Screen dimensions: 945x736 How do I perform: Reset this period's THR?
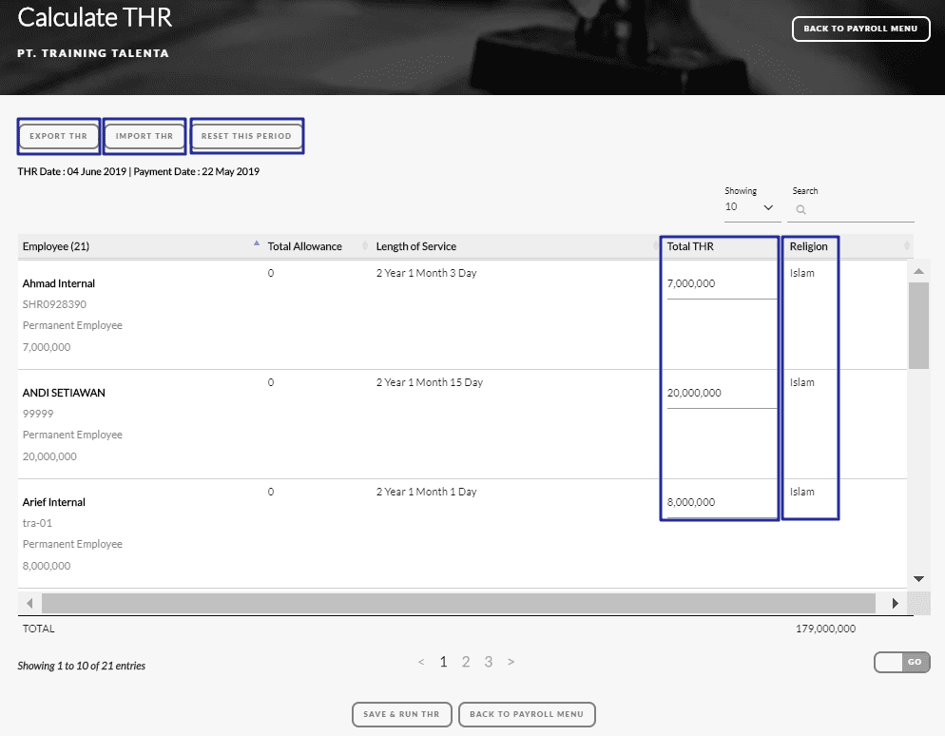click(246, 136)
